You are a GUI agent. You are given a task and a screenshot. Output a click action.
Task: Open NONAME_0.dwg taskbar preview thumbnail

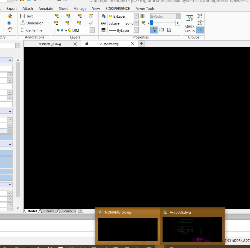tap(128, 229)
